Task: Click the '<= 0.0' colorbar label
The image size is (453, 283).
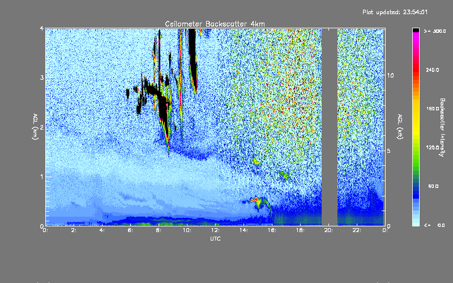Action: click(x=435, y=225)
